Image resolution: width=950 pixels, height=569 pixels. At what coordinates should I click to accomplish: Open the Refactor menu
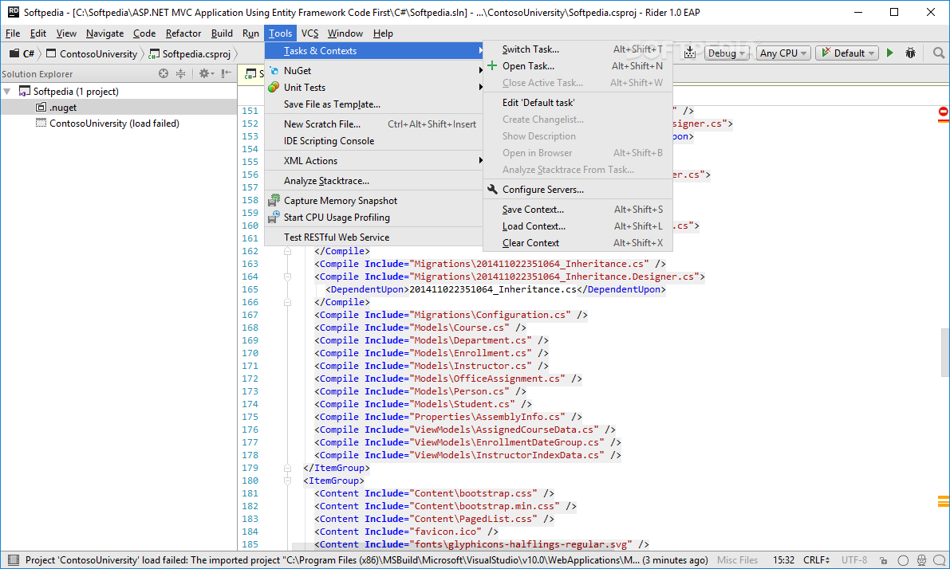[x=183, y=33]
